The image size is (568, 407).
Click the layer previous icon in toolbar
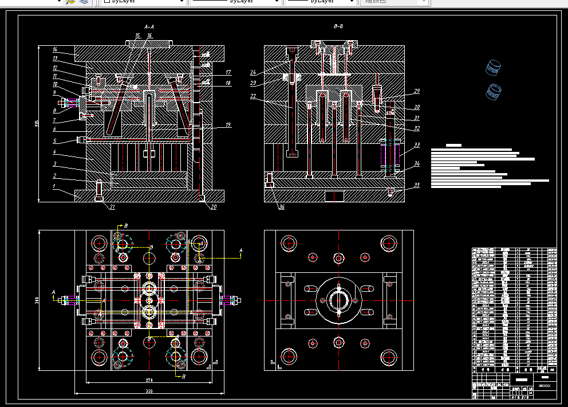pyautogui.click(x=84, y=2)
